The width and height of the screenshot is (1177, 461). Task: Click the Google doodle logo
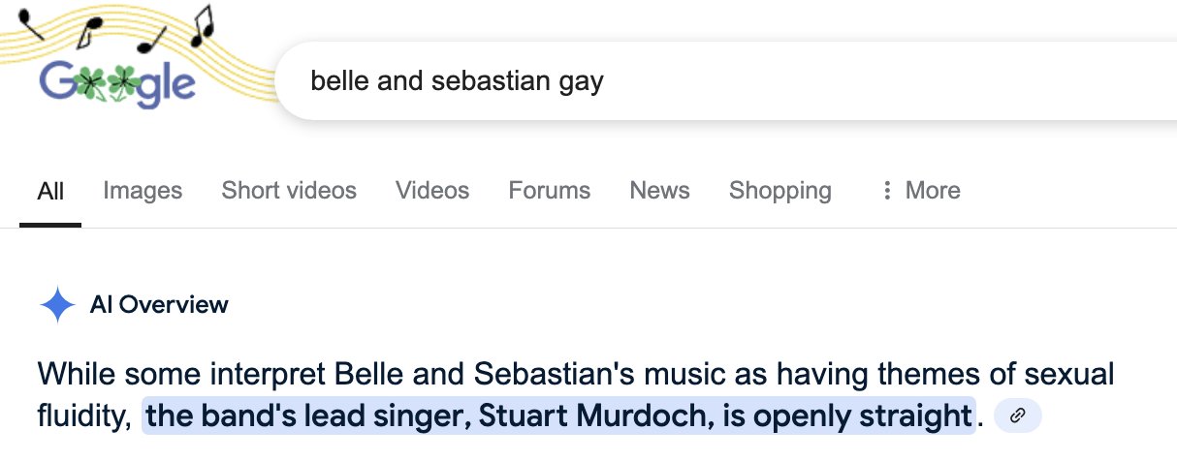click(118, 83)
